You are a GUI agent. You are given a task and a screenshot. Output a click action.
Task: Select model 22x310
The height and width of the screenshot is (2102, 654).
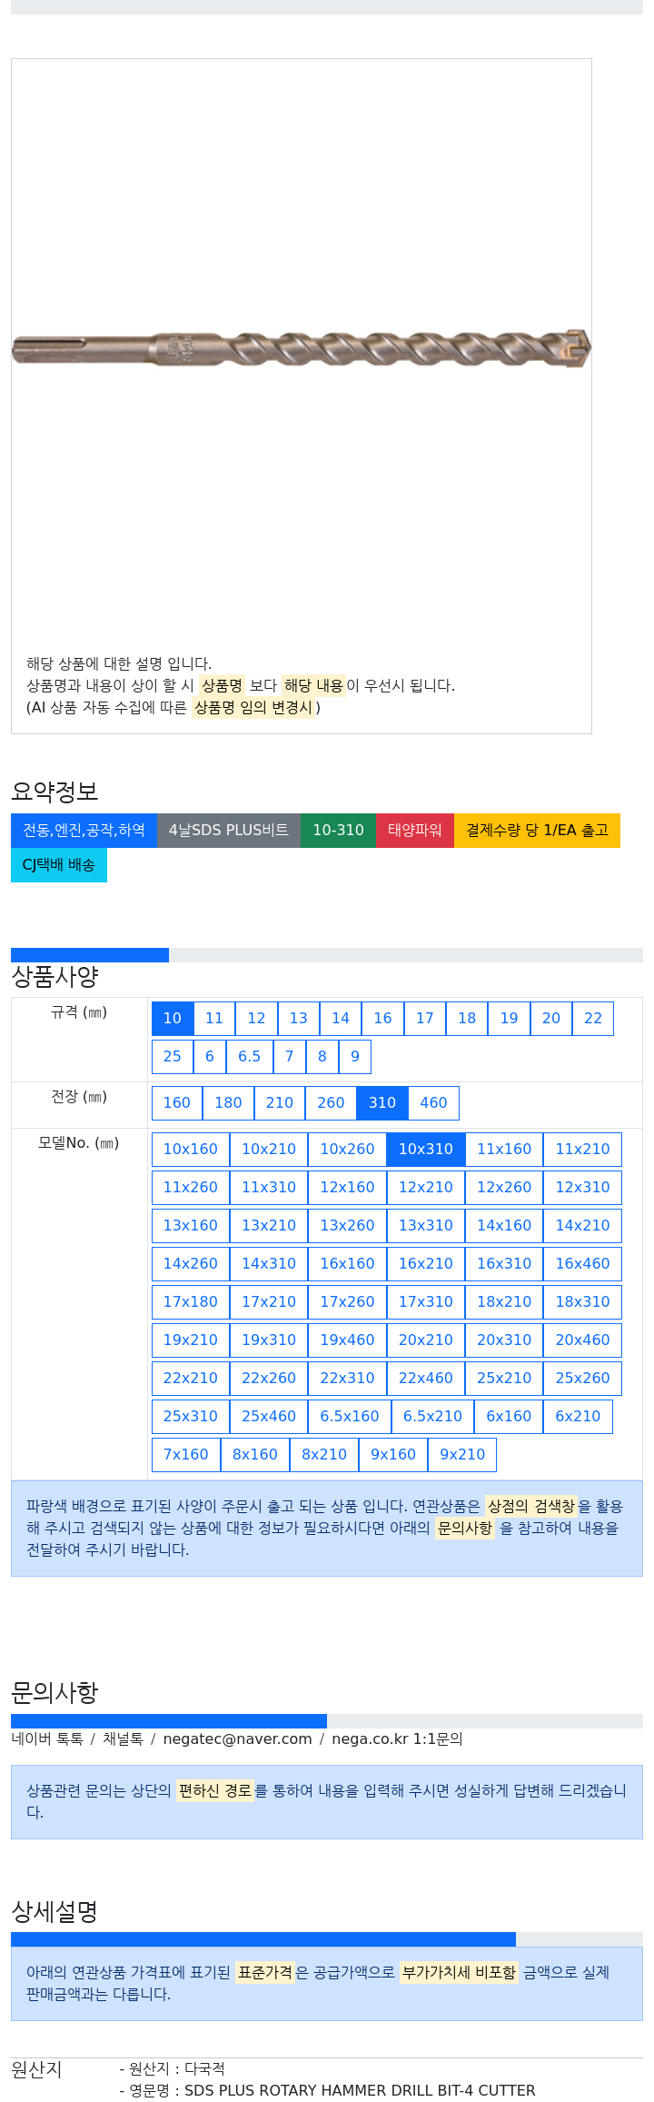tap(347, 1379)
